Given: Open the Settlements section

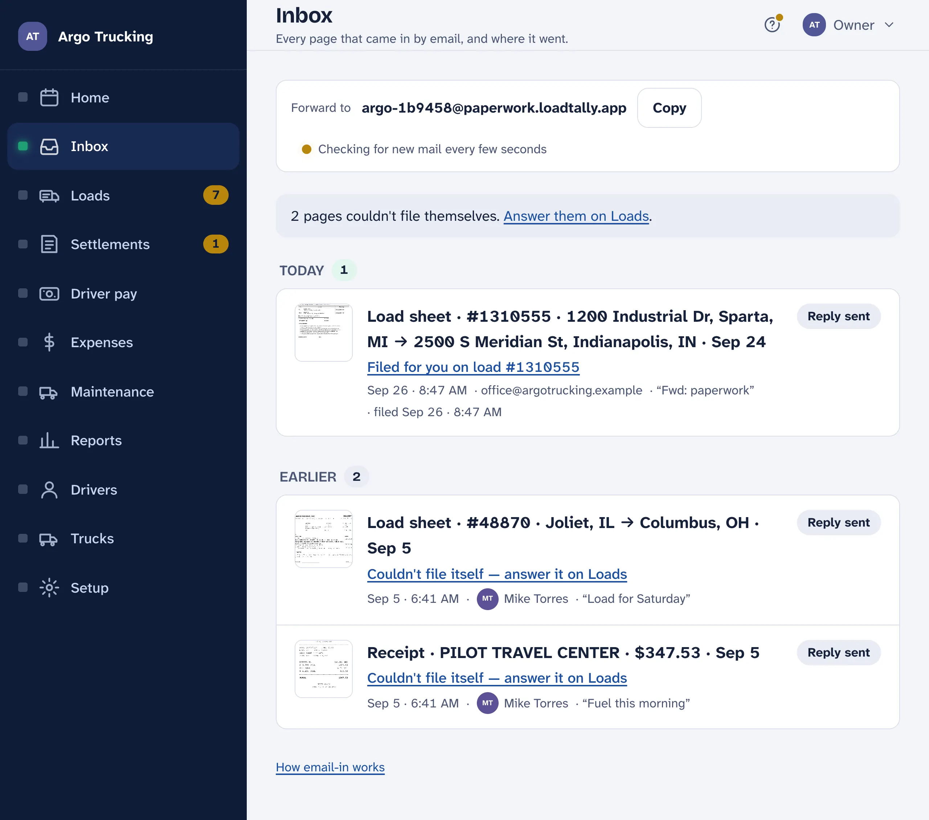Looking at the screenshot, I should [123, 244].
